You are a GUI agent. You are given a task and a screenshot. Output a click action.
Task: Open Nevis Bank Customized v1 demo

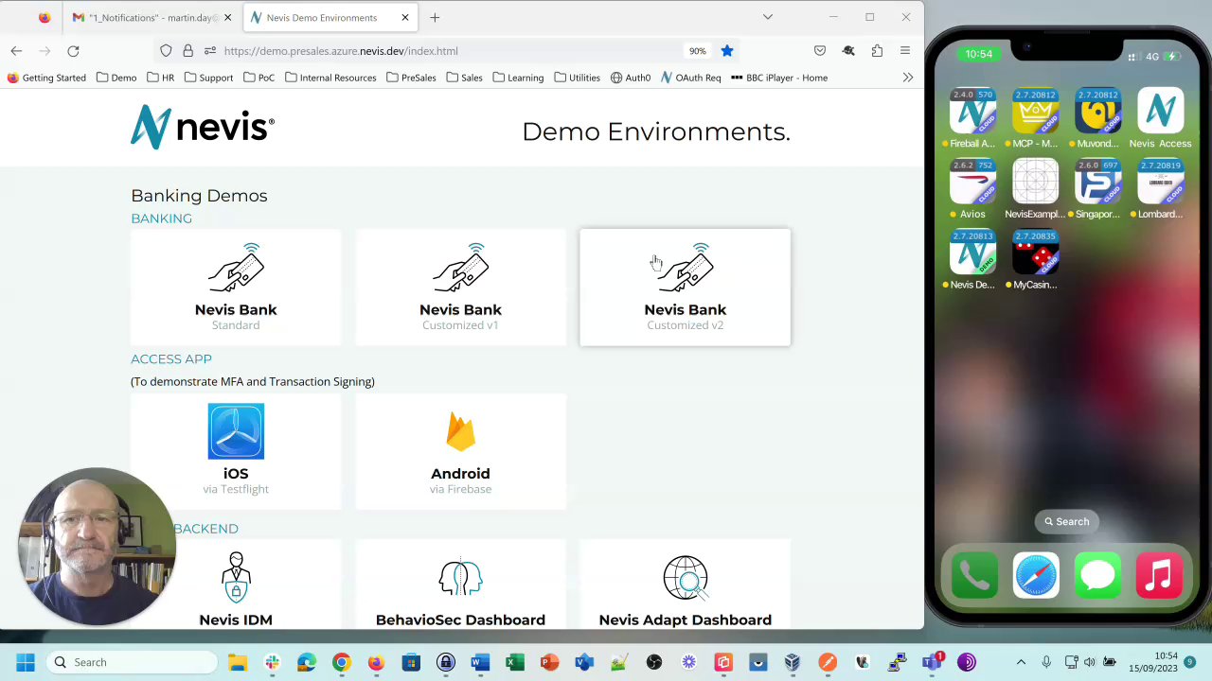click(x=460, y=288)
